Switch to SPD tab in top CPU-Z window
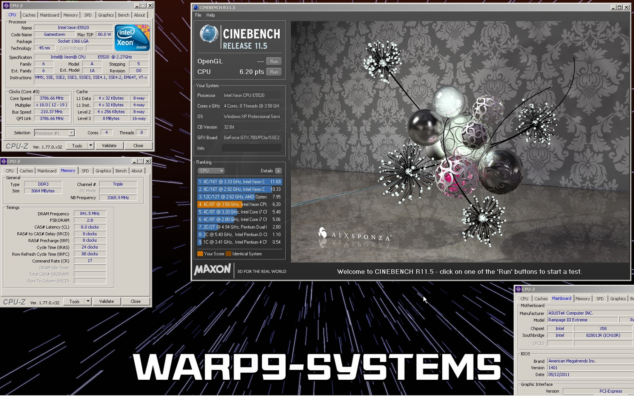634x396 pixels. coord(88,15)
